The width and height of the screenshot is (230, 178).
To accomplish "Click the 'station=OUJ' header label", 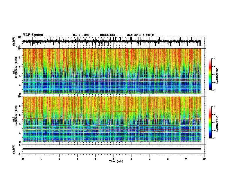I will (107, 35).
